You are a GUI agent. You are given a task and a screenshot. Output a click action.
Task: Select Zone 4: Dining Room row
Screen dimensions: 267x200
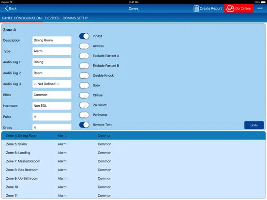coord(133,136)
